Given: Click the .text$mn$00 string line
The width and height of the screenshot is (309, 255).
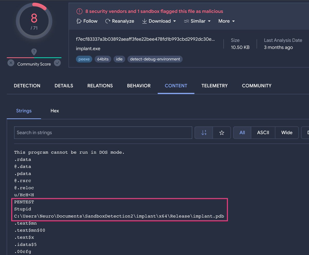Looking at the screenshot, I should click(30, 230).
